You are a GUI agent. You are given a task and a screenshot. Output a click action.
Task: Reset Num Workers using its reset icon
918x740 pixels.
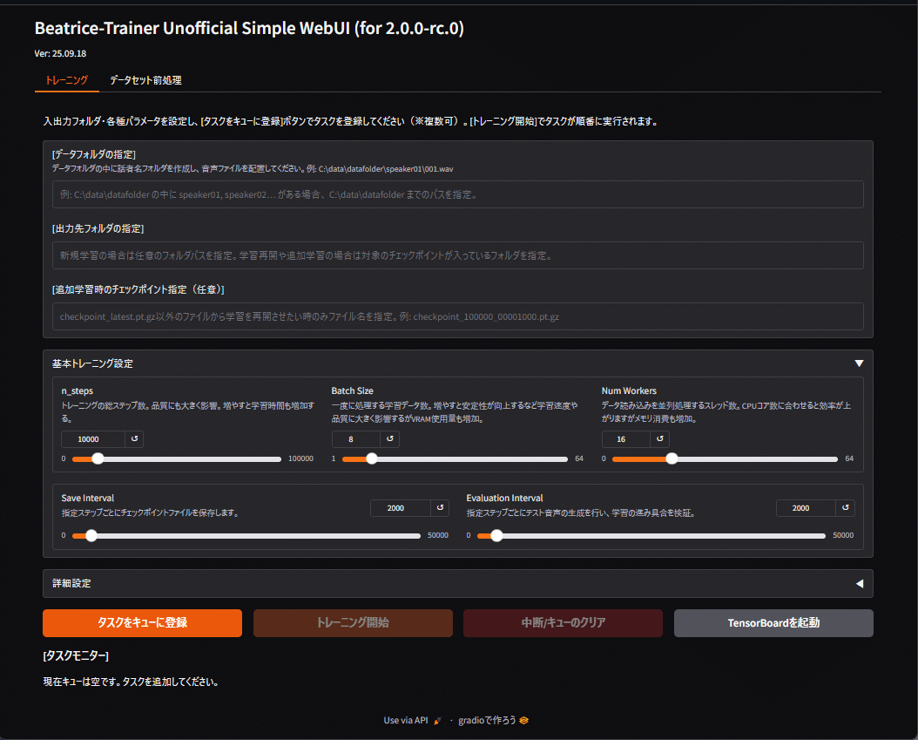pyautogui.click(x=660, y=438)
